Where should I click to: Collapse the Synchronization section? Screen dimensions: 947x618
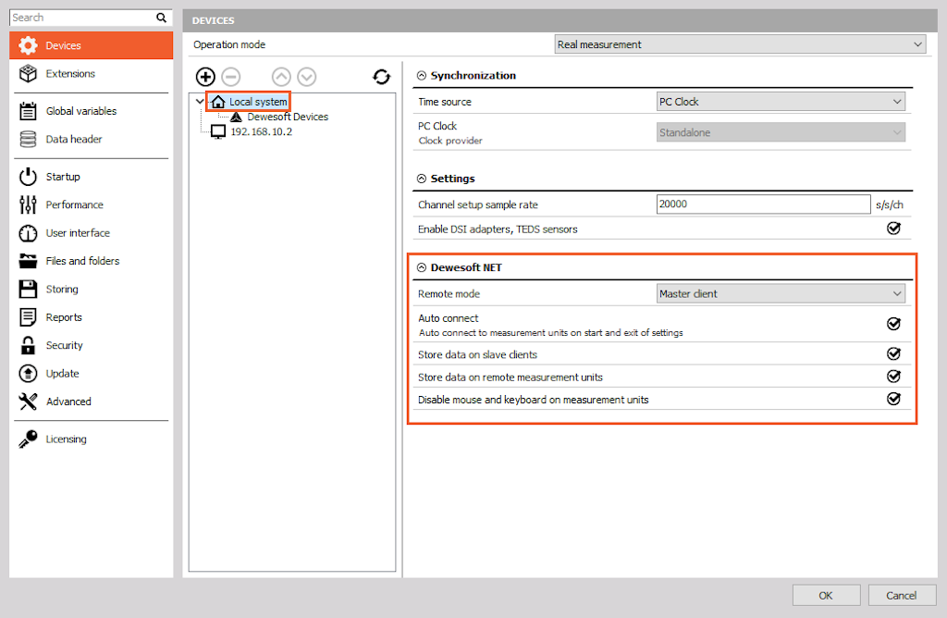coord(422,76)
